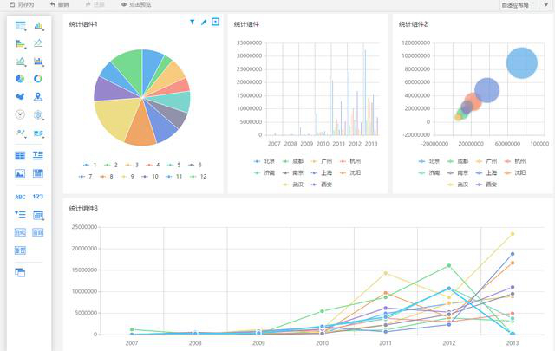Select the pie chart component icon
555x351 pixels.
20,79
